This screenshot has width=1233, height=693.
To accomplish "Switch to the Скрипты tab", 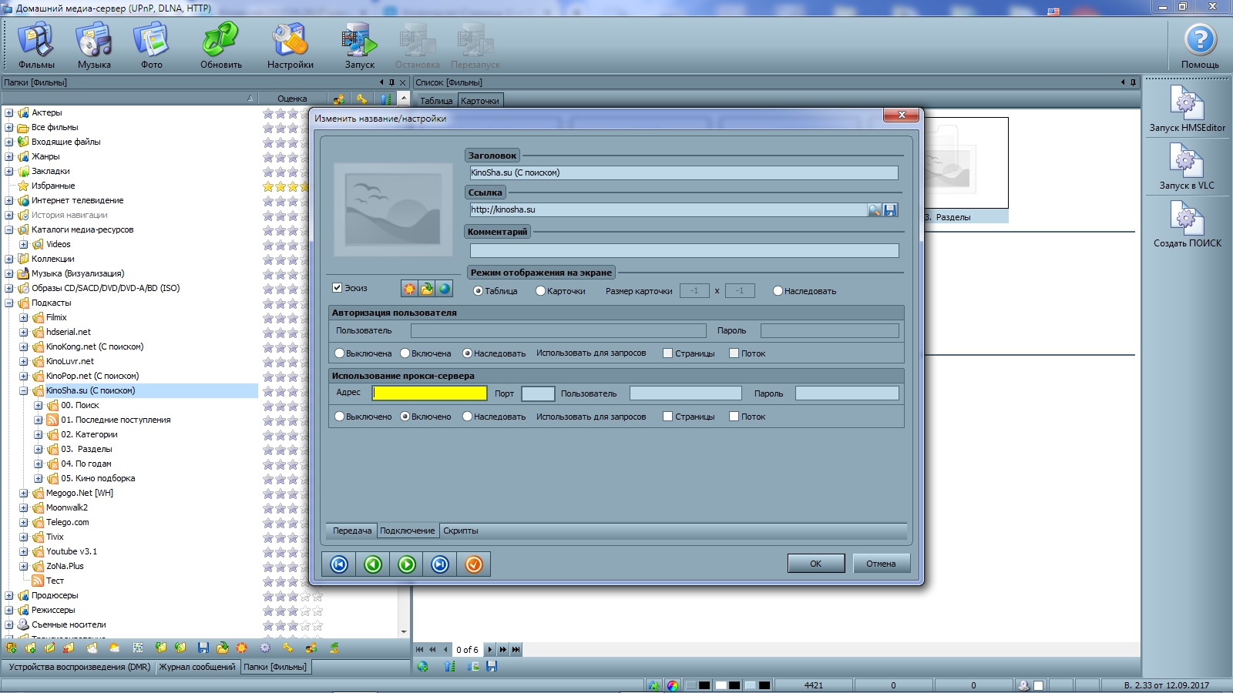I will pos(460,531).
